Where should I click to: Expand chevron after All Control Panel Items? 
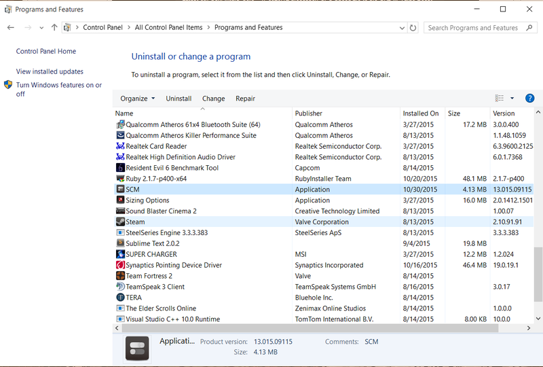coord(208,27)
